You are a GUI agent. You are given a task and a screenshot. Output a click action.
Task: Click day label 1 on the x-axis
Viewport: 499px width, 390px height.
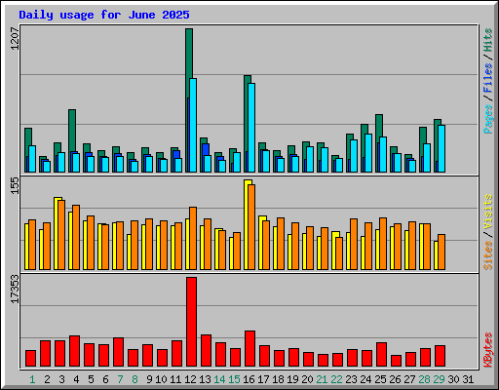[x=32, y=379]
